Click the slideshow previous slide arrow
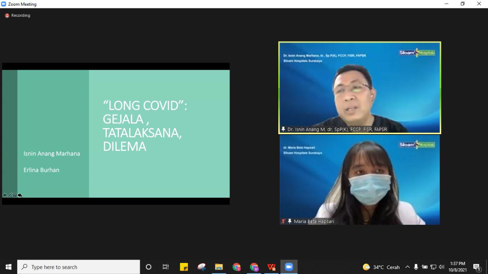488x274 pixels. (5, 195)
